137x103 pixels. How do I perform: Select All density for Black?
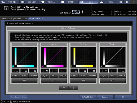(113, 81)
